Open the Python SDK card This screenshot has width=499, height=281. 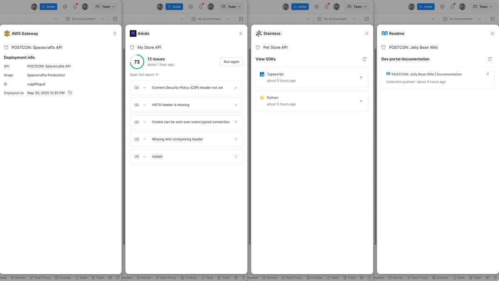click(x=312, y=101)
